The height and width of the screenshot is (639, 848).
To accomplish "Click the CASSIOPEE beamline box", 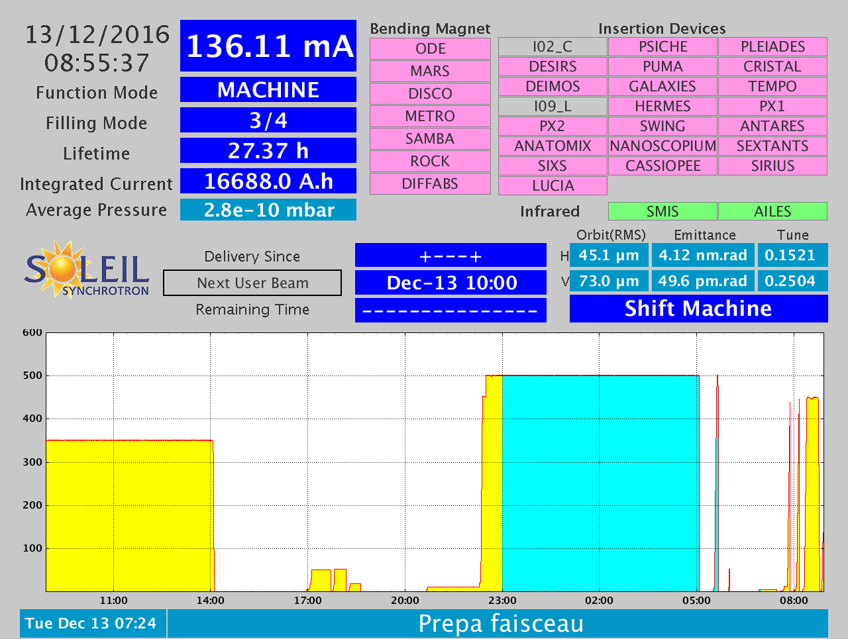I will [x=662, y=166].
